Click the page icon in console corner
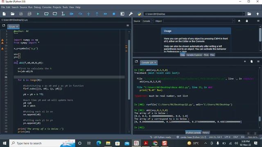 pos(251,62)
